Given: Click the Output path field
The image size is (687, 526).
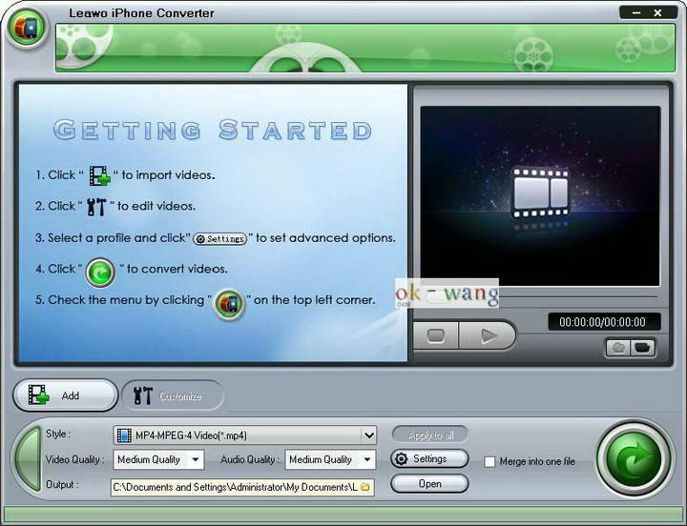Looking at the screenshot, I should click(x=242, y=487).
